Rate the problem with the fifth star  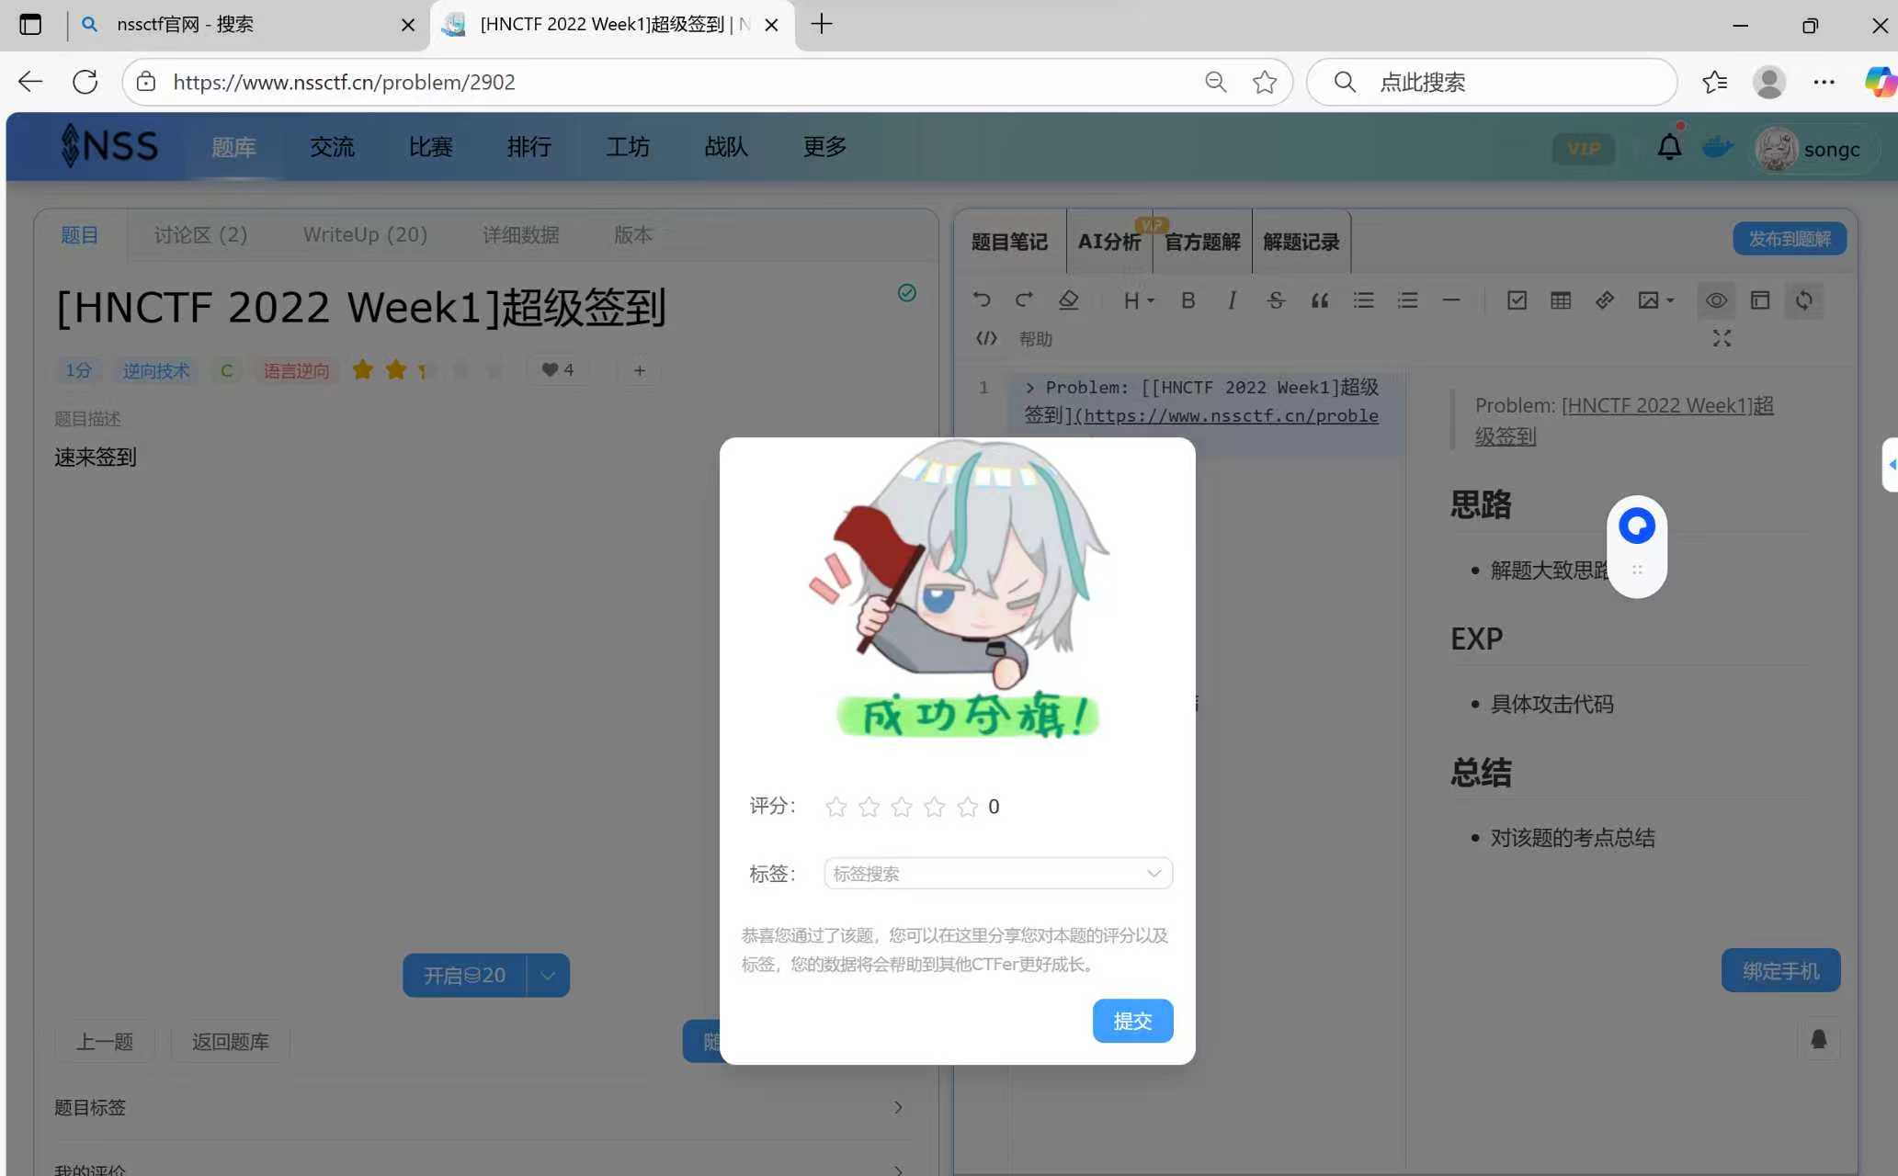tap(967, 807)
